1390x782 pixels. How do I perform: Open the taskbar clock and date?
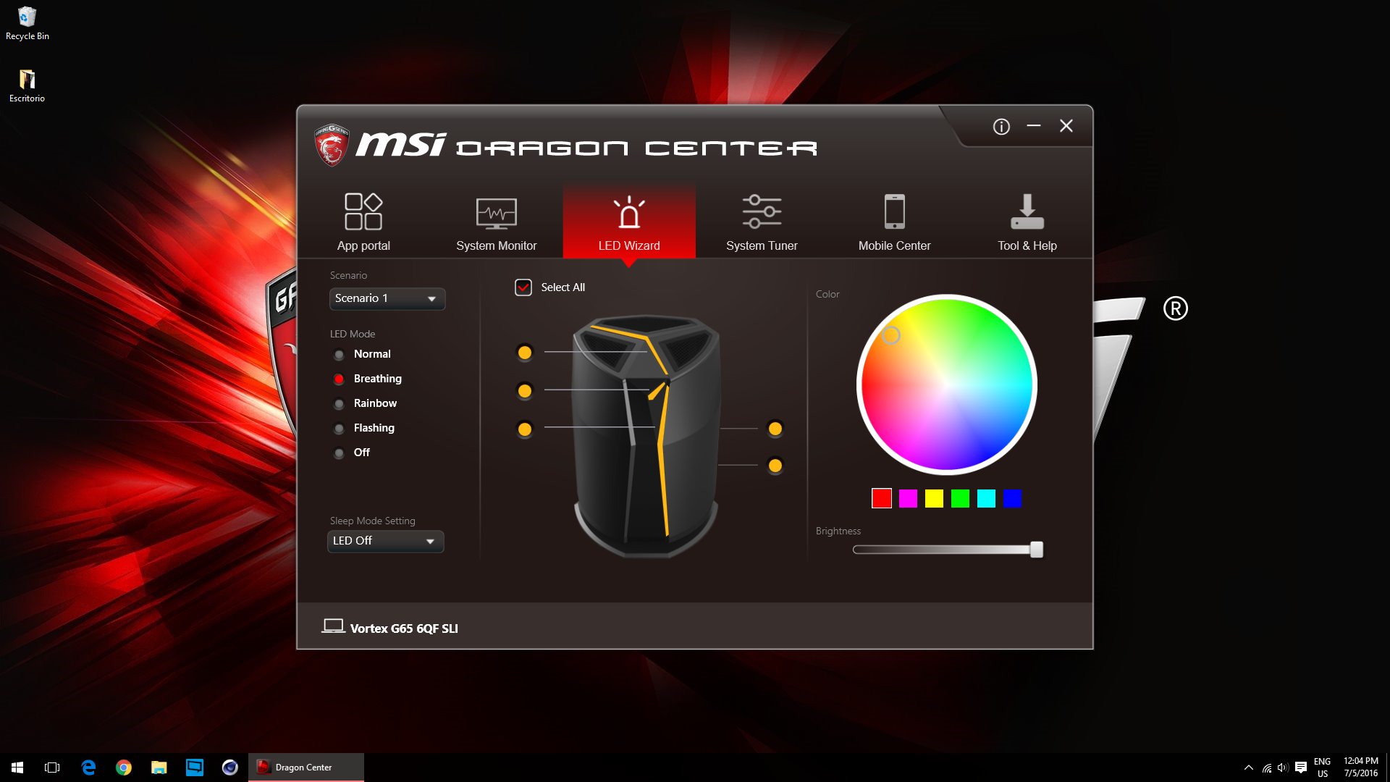point(1361,768)
